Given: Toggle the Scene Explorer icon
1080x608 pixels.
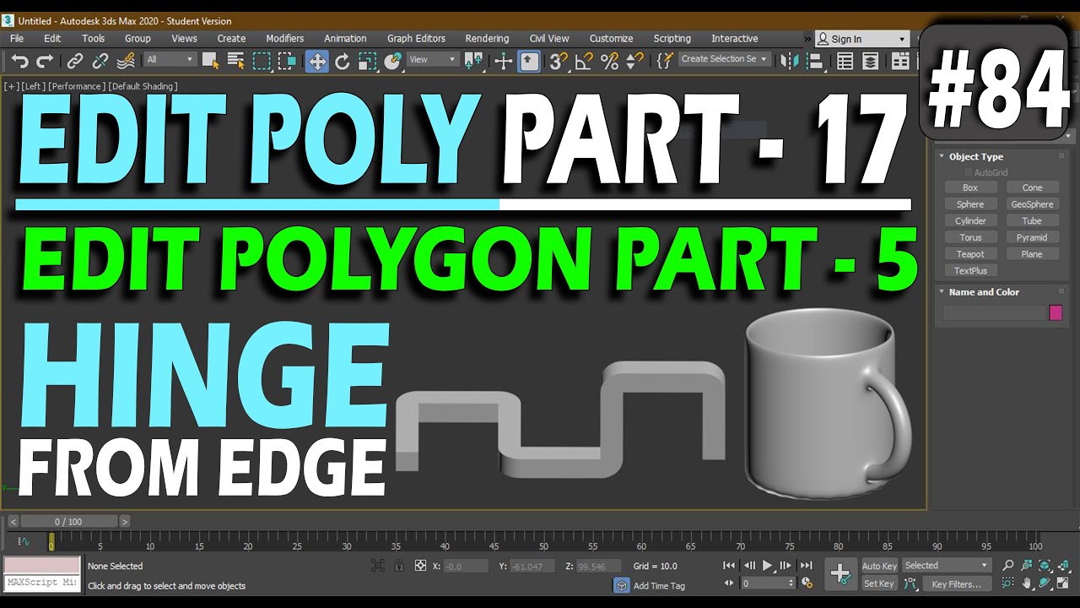Looking at the screenshot, I should pos(845,61).
